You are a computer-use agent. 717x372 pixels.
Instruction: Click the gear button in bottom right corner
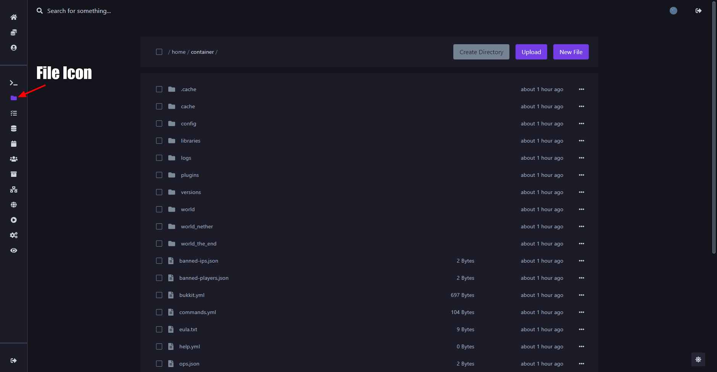698,359
